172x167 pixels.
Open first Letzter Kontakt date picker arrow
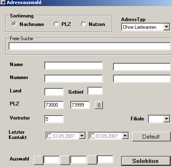click(82, 136)
